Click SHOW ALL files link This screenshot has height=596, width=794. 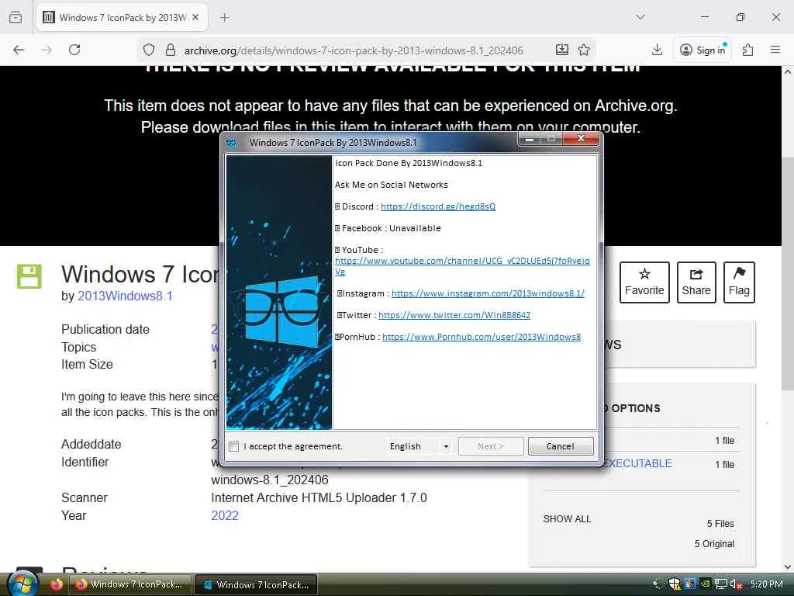567,519
